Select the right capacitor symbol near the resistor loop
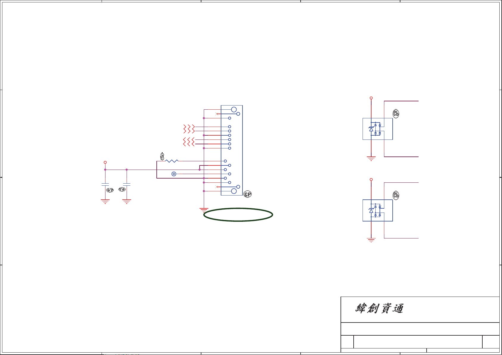 point(127,185)
